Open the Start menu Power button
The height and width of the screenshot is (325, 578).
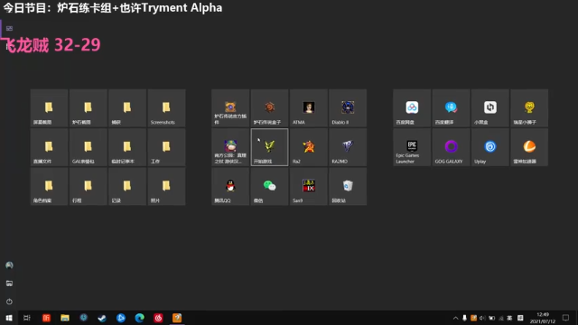(9, 302)
